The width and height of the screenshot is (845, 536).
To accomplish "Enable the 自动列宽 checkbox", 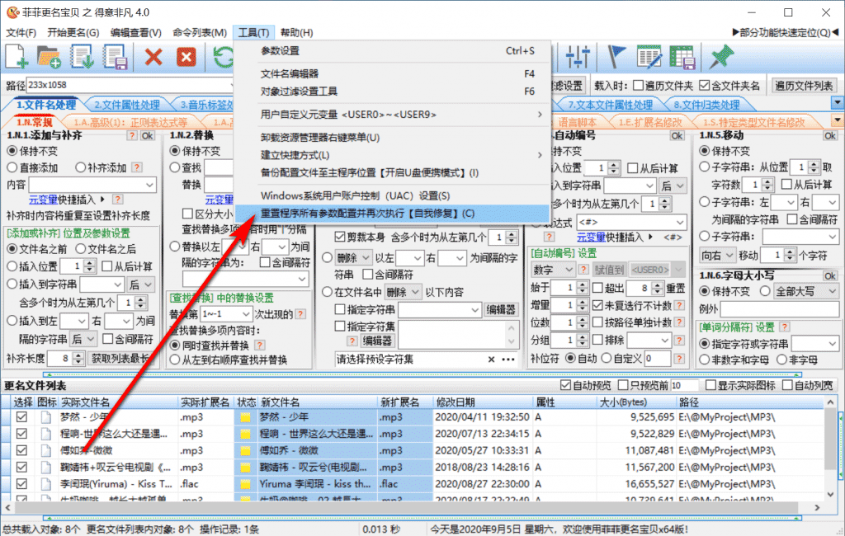I will tap(787, 385).
